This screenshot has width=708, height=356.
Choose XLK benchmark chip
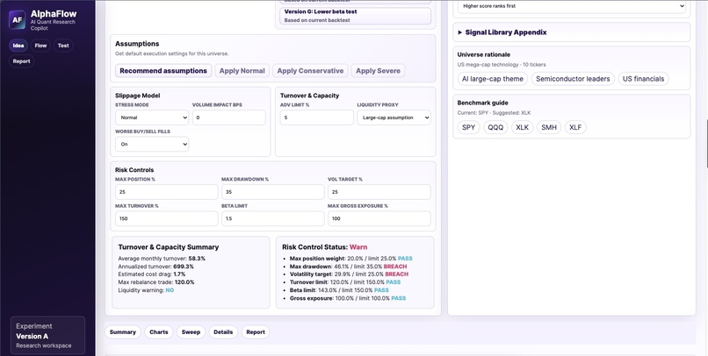point(523,127)
